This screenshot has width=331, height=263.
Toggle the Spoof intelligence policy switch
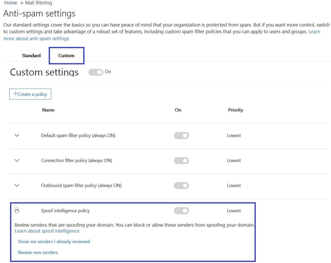pos(181,211)
